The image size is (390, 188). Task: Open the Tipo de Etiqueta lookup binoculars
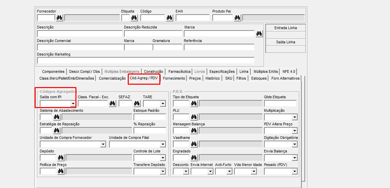pyautogui.click(x=194, y=103)
